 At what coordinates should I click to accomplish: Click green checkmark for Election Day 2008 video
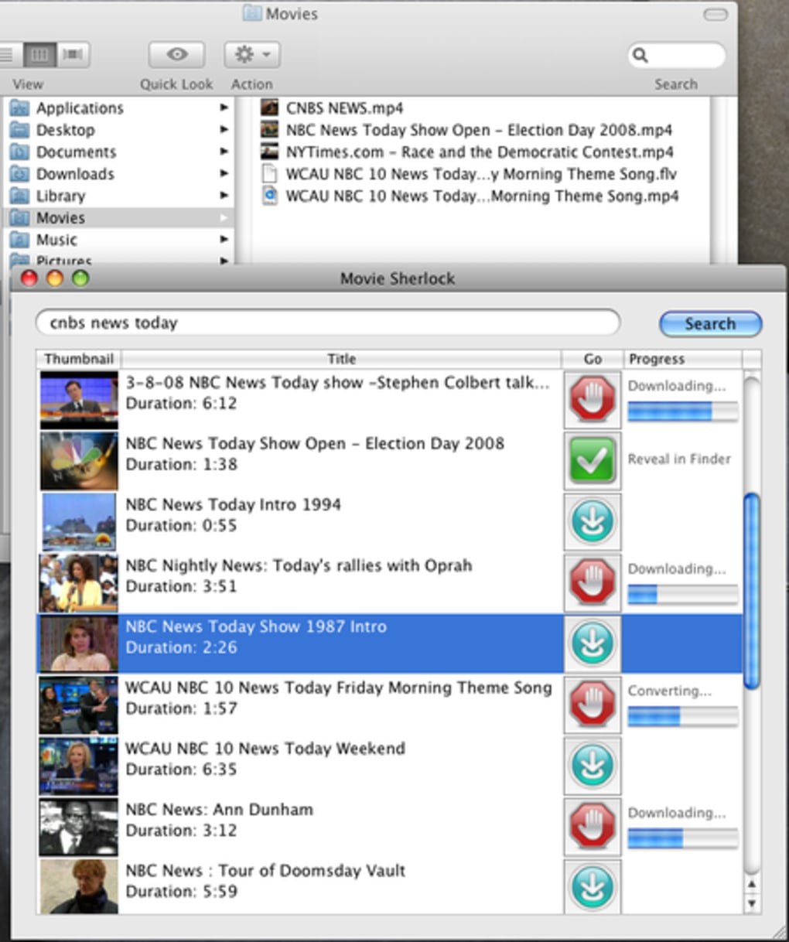tap(593, 460)
